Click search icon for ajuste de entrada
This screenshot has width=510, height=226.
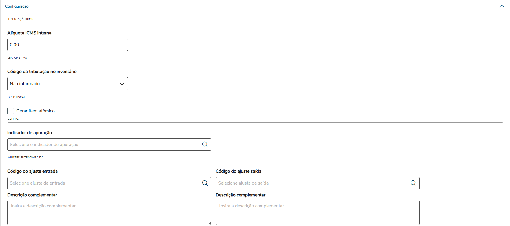coord(205,183)
